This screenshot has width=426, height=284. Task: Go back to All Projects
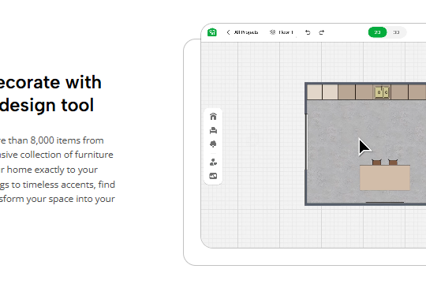(242, 32)
